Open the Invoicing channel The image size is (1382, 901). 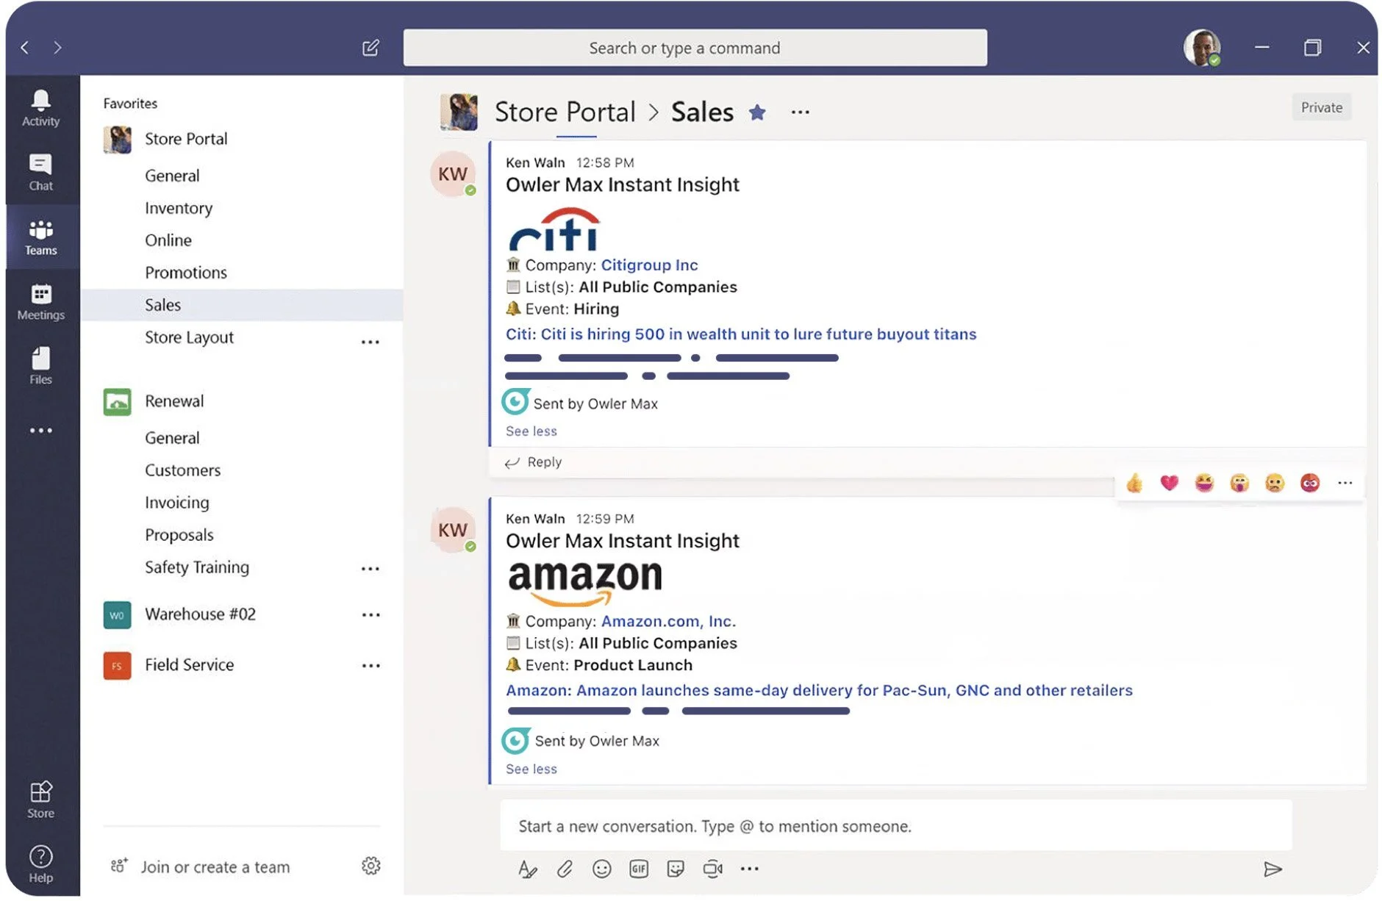pos(177,503)
